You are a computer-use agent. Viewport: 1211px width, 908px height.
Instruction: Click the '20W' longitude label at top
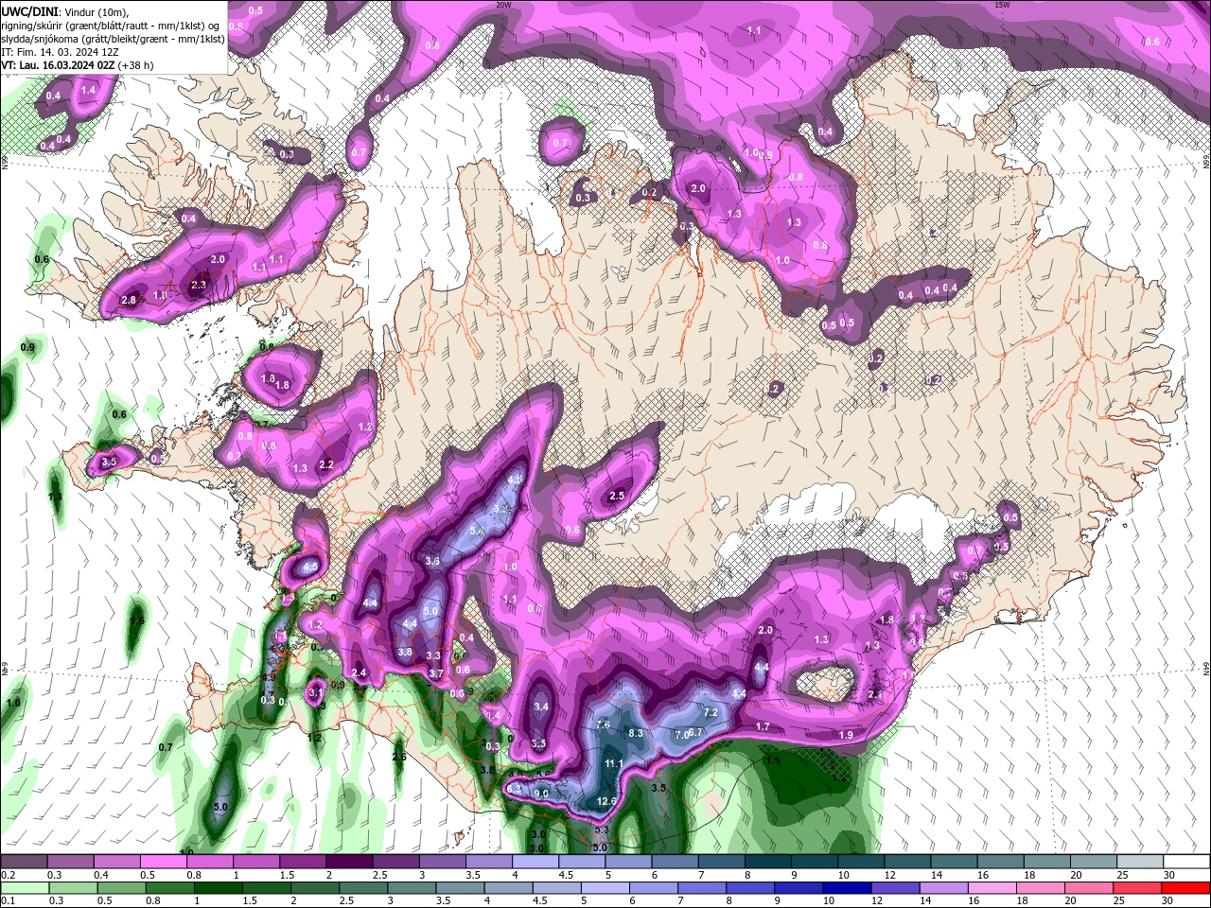[503, 5]
